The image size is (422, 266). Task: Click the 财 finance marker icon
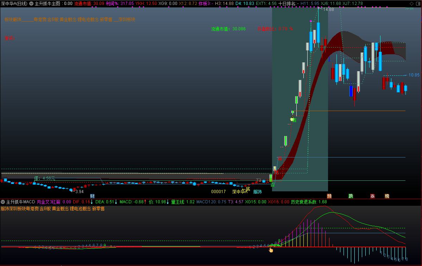tap(92, 196)
